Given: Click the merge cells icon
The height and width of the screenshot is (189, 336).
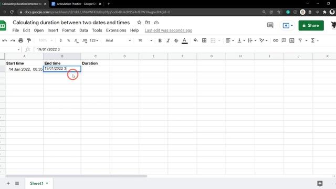Looking at the screenshot, I should tap(213, 40).
